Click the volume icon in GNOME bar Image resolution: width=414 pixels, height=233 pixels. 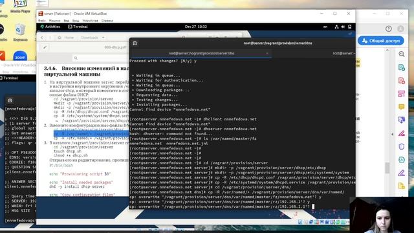pyautogui.click(x=343, y=27)
